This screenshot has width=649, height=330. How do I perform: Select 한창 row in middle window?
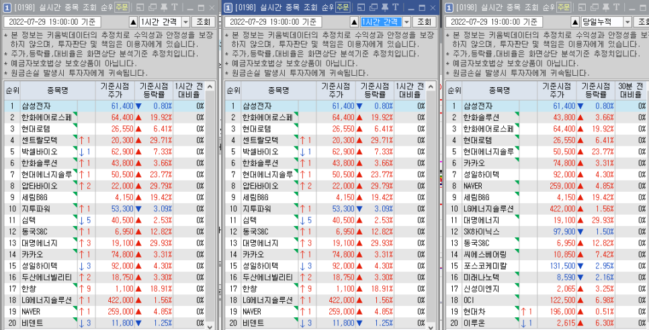click(x=326, y=288)
